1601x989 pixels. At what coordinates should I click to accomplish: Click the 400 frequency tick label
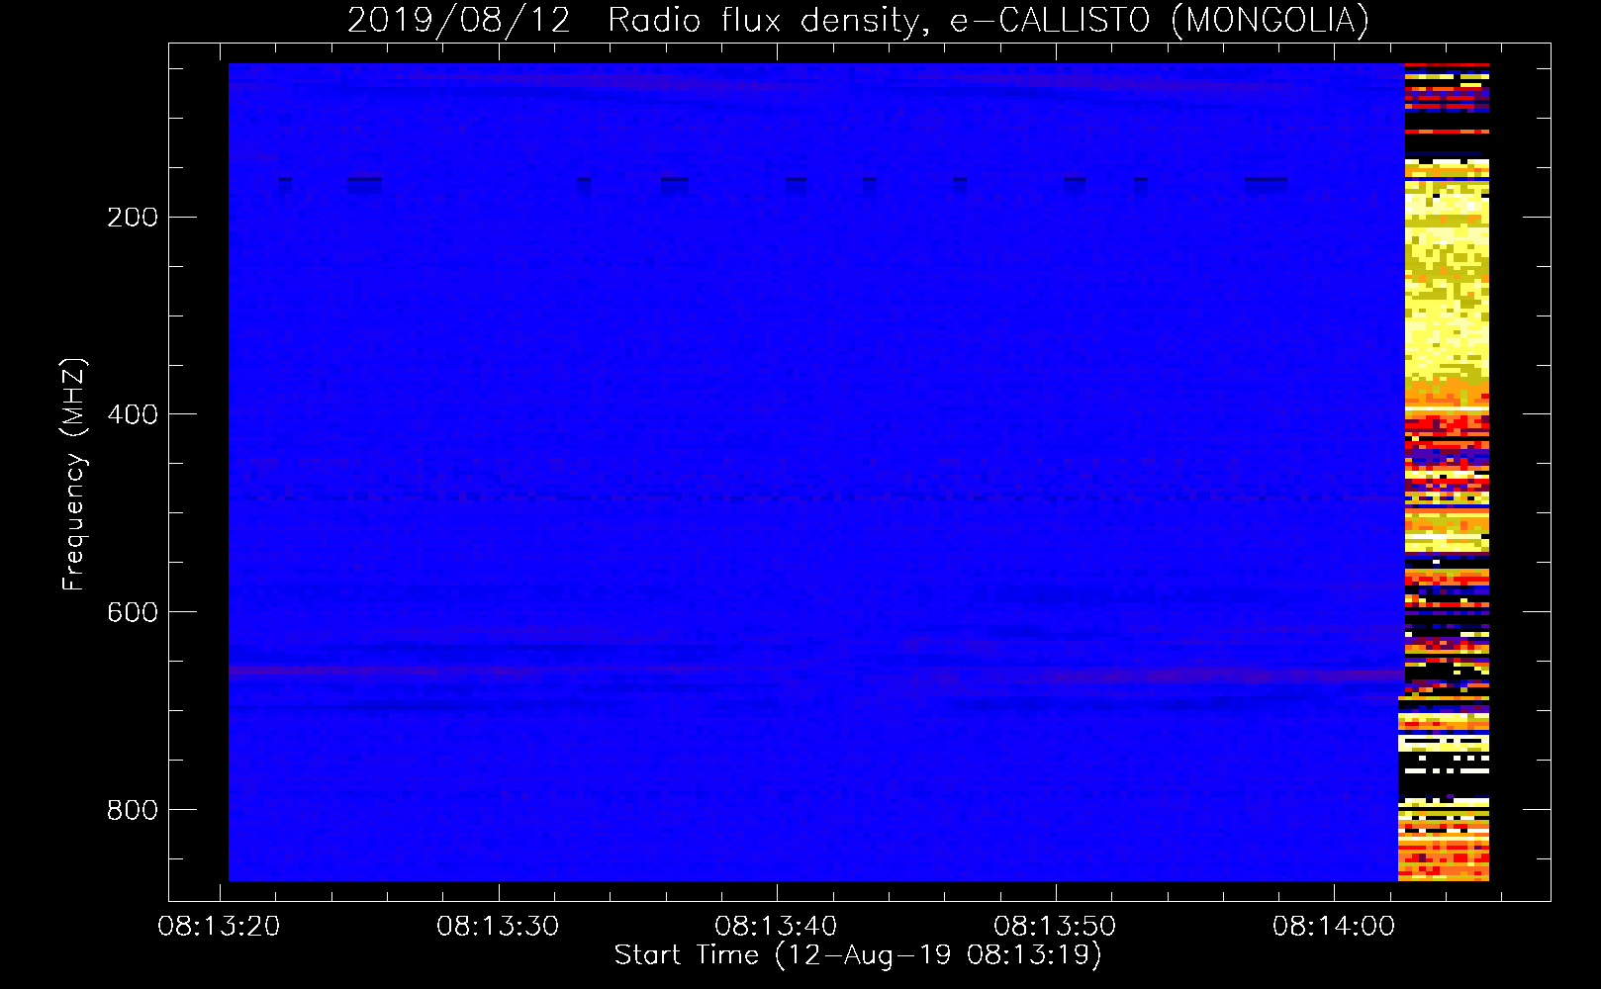tap(133, 415)
